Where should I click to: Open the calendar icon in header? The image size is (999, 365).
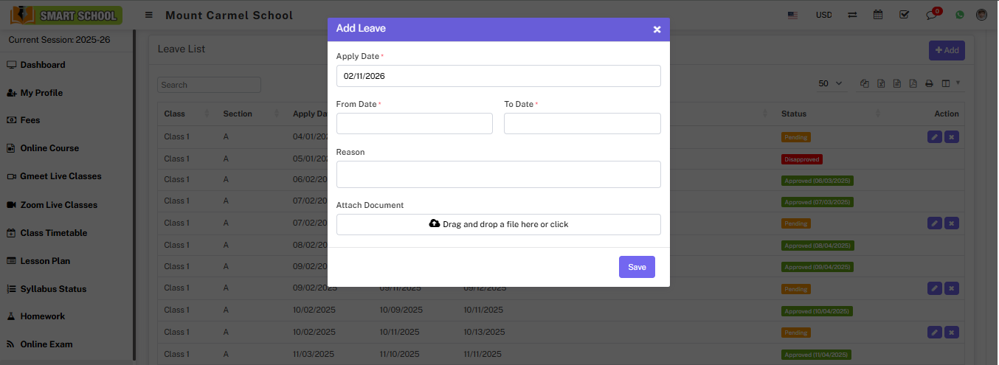point(878,15)
